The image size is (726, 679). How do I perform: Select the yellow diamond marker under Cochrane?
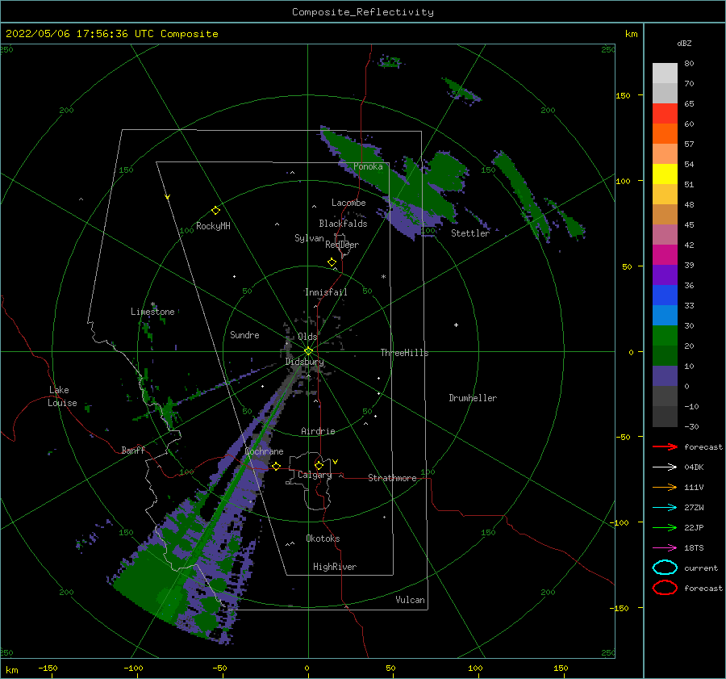pos(277,466)
